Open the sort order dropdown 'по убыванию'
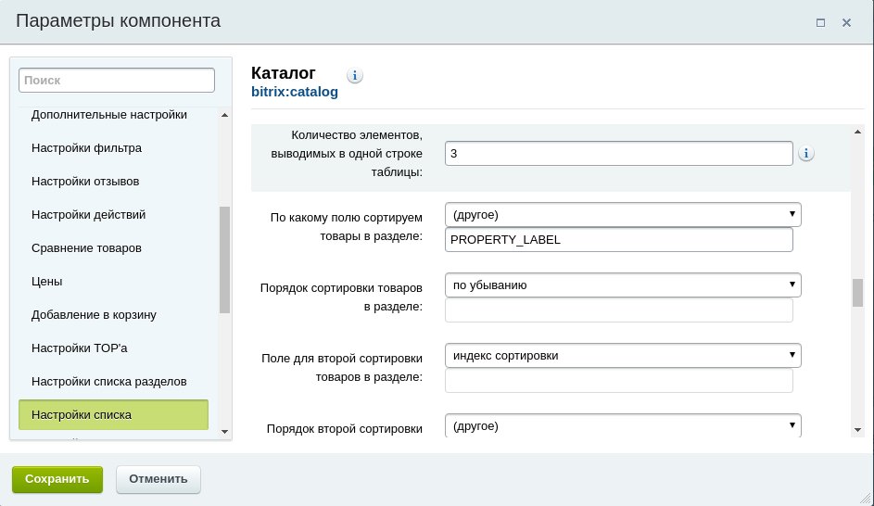This screenshot has width=874, height=506. pos(623,285)
